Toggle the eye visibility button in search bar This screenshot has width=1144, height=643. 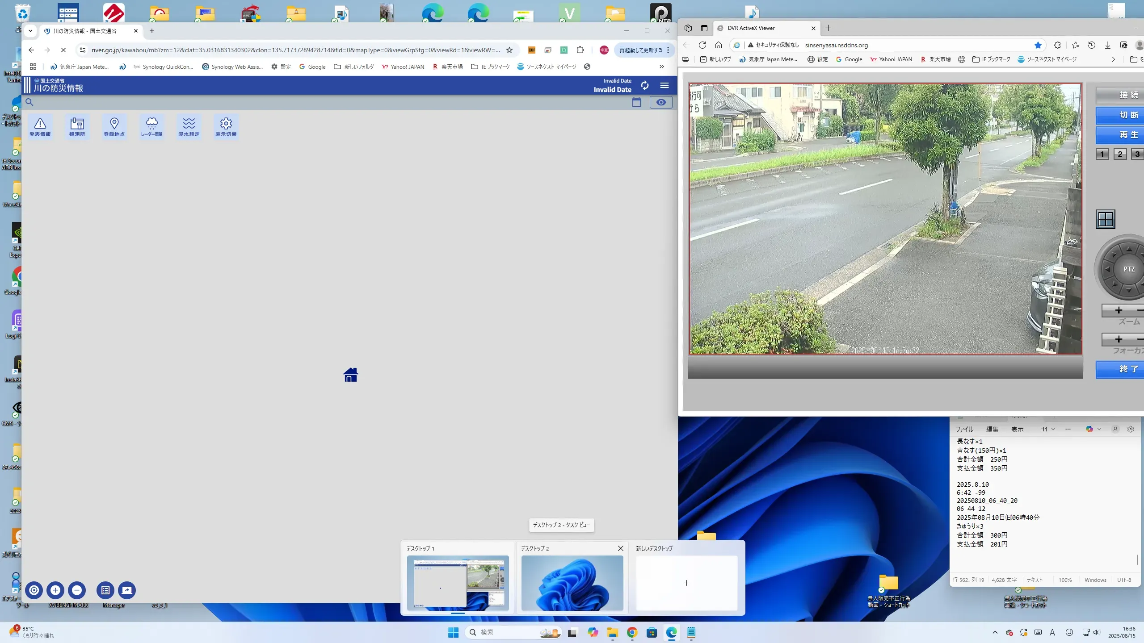(x=660, y=102)
